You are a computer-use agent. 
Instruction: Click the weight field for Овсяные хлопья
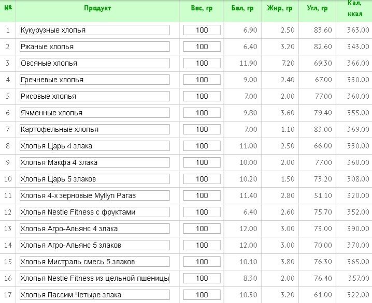pos(202,63)
